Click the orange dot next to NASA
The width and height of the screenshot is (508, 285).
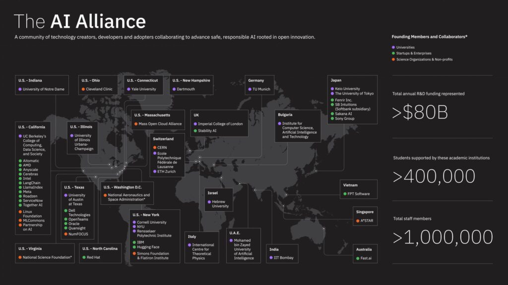(x=106, y=195)
